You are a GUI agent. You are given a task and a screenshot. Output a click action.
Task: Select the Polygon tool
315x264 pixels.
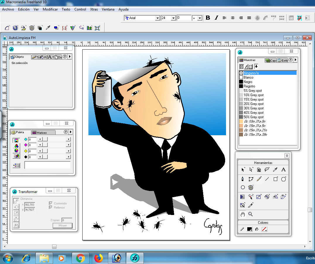tap(283, 179)
